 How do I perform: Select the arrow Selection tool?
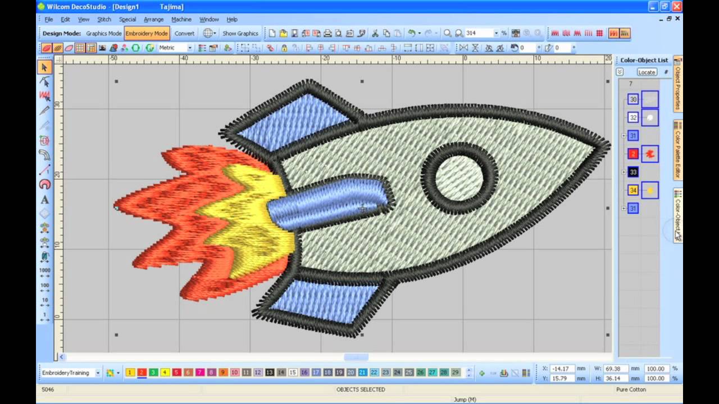[x=44, y=67]
